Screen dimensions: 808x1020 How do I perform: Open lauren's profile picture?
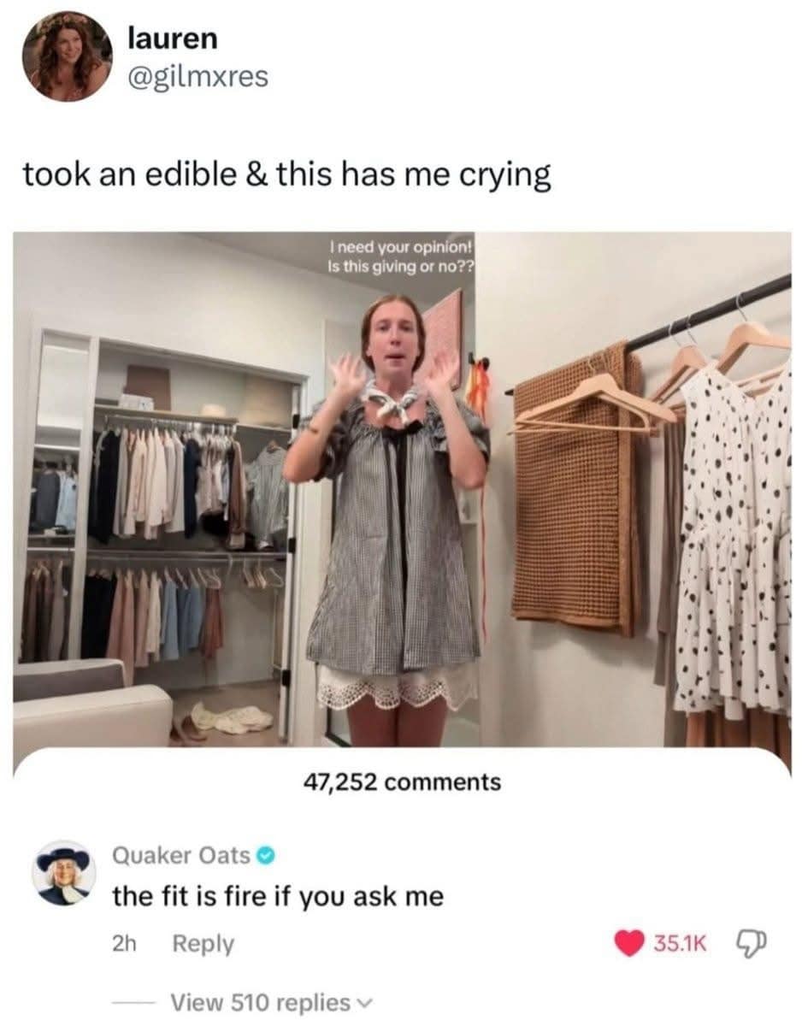pyautogui.click(x=68, y=56)
